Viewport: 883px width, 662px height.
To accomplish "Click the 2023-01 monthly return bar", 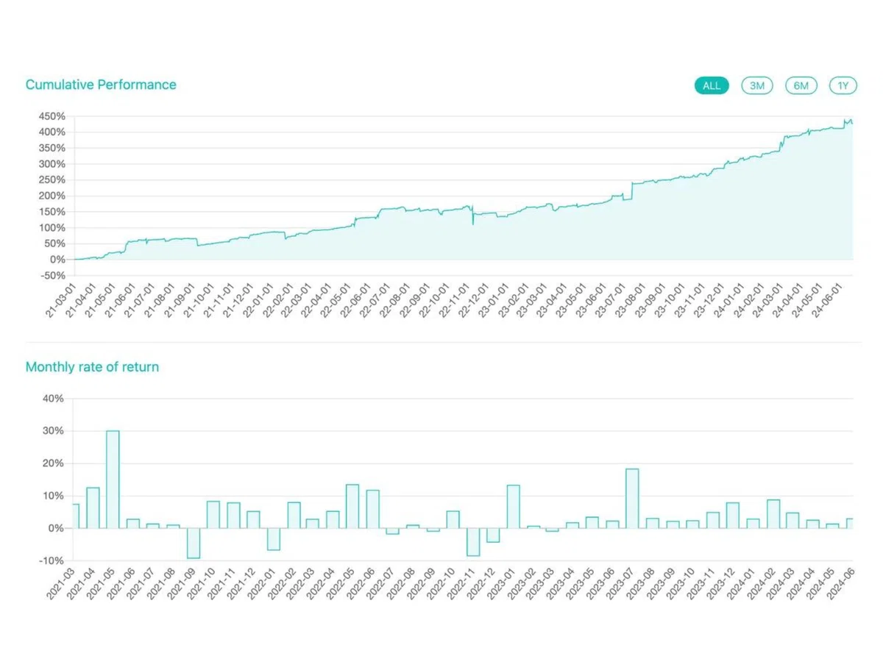I will click(514, 507).
